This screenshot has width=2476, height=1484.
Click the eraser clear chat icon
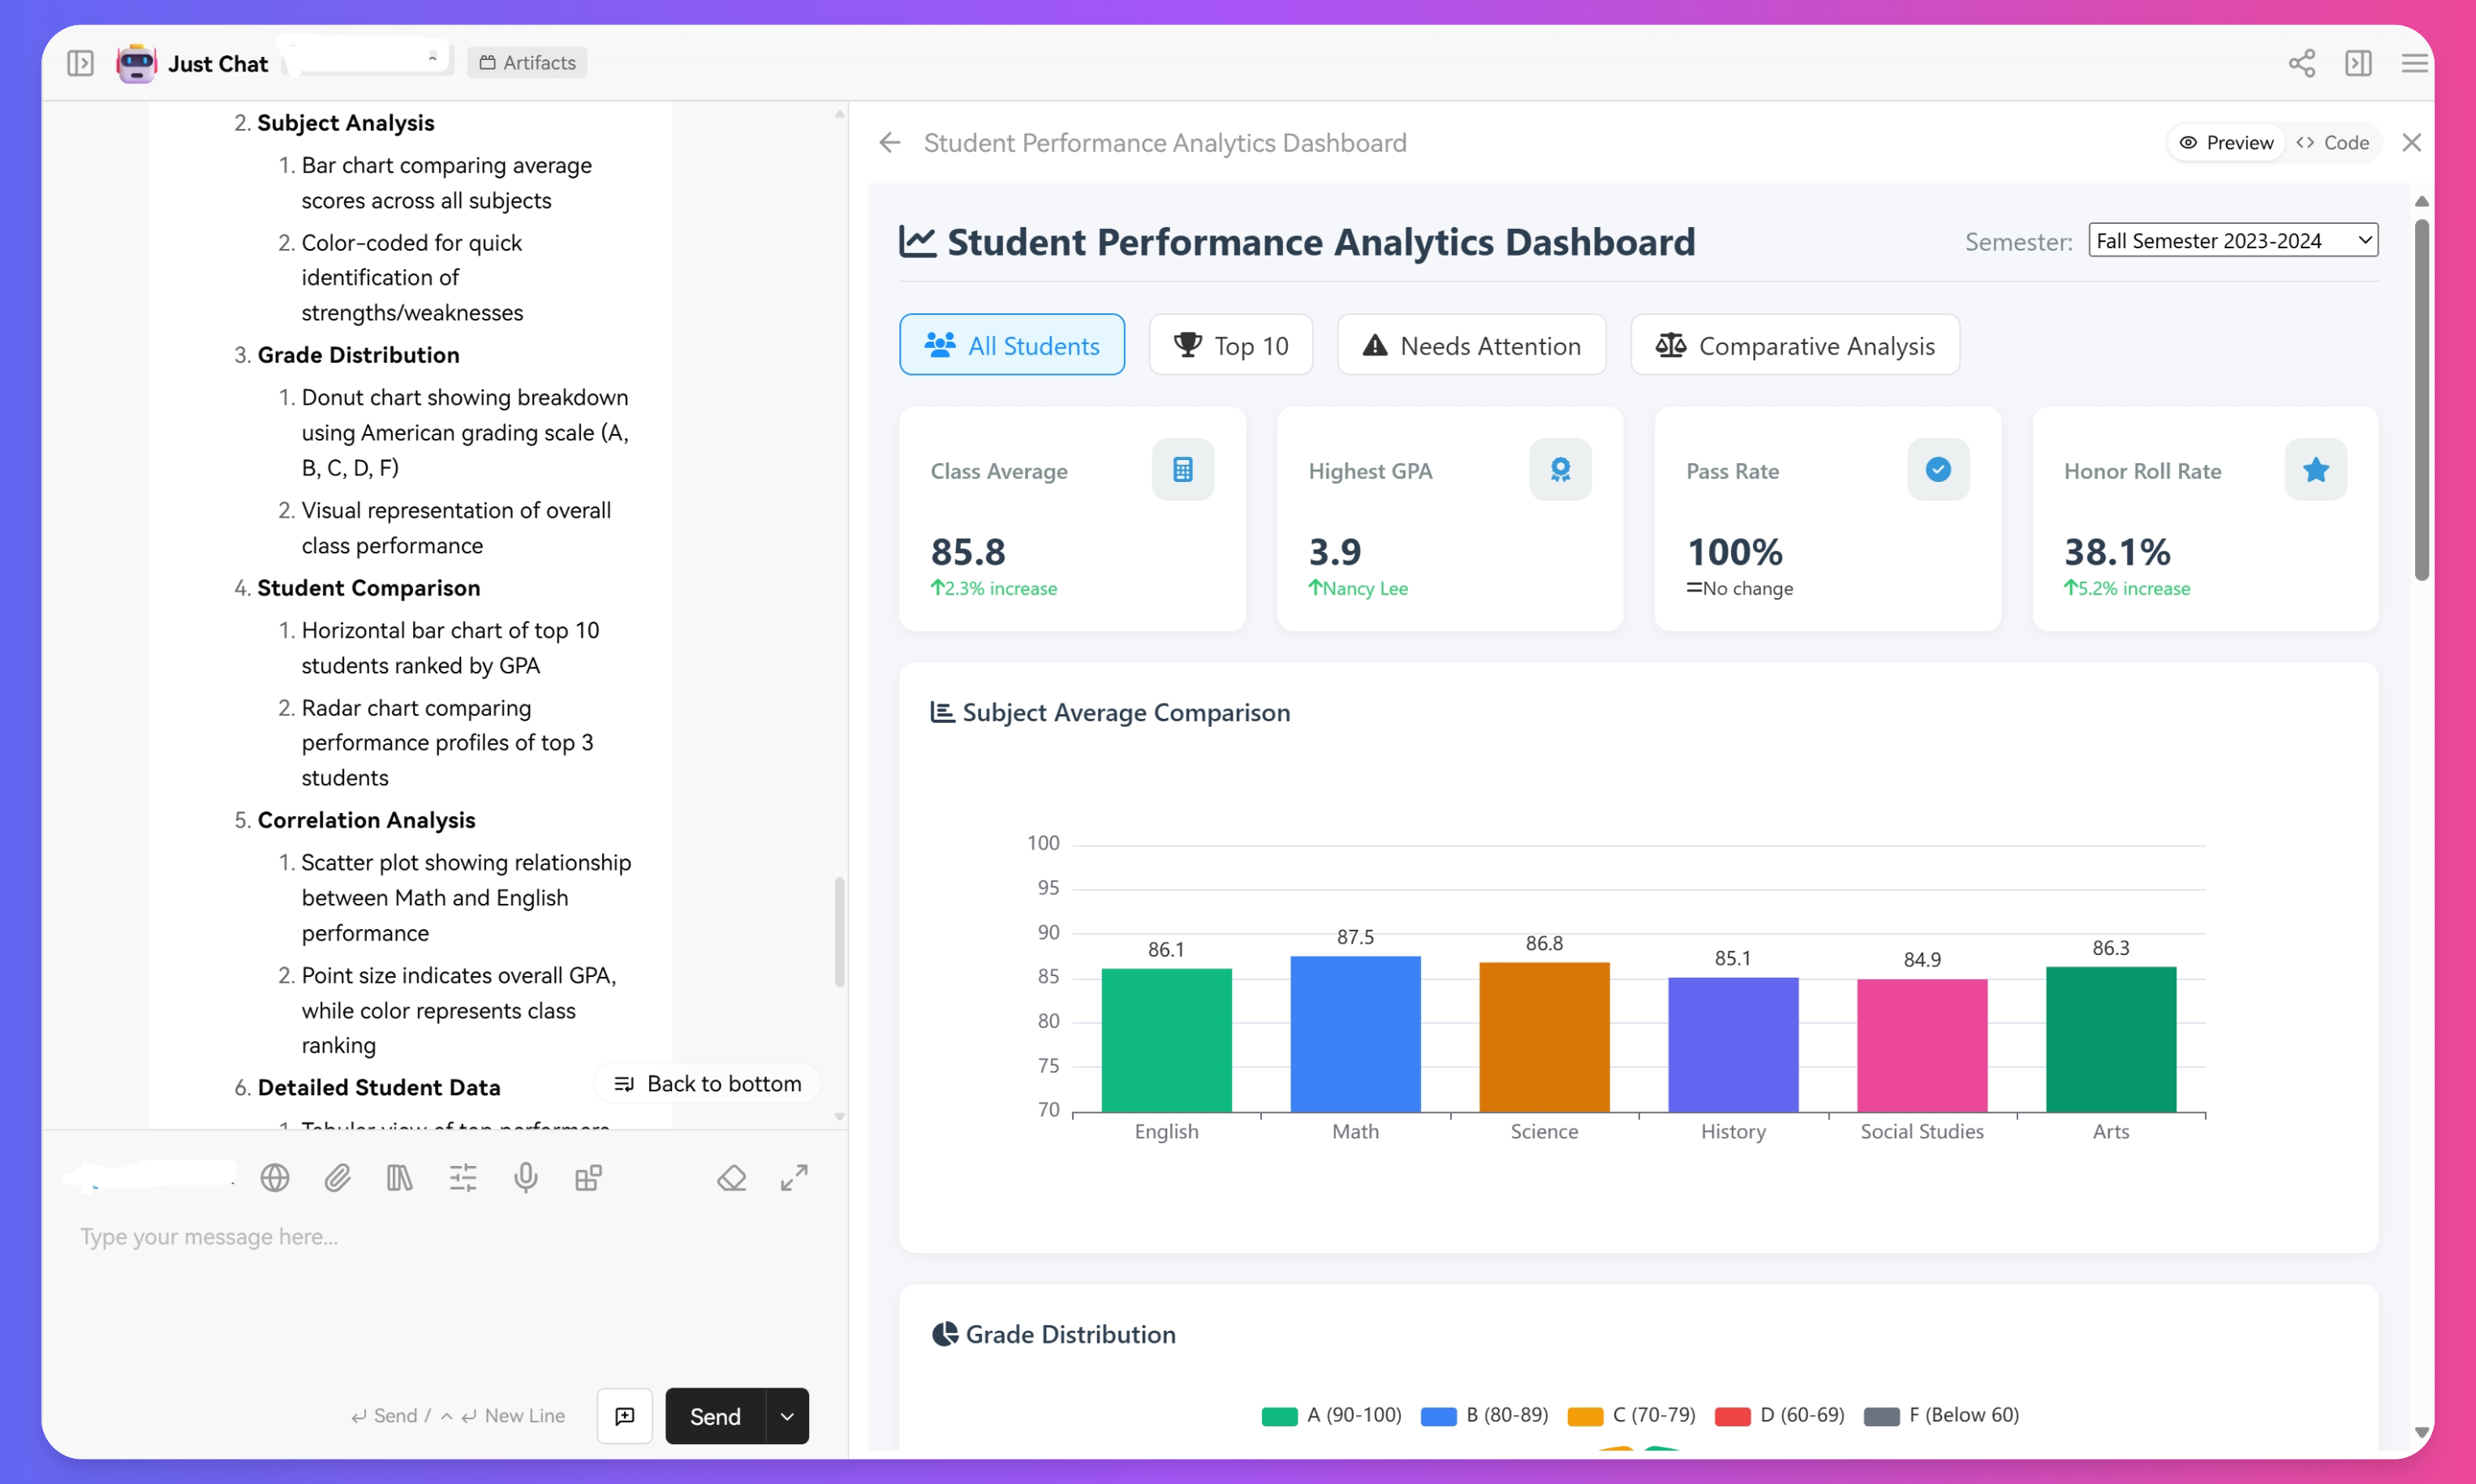point(731,1178)
